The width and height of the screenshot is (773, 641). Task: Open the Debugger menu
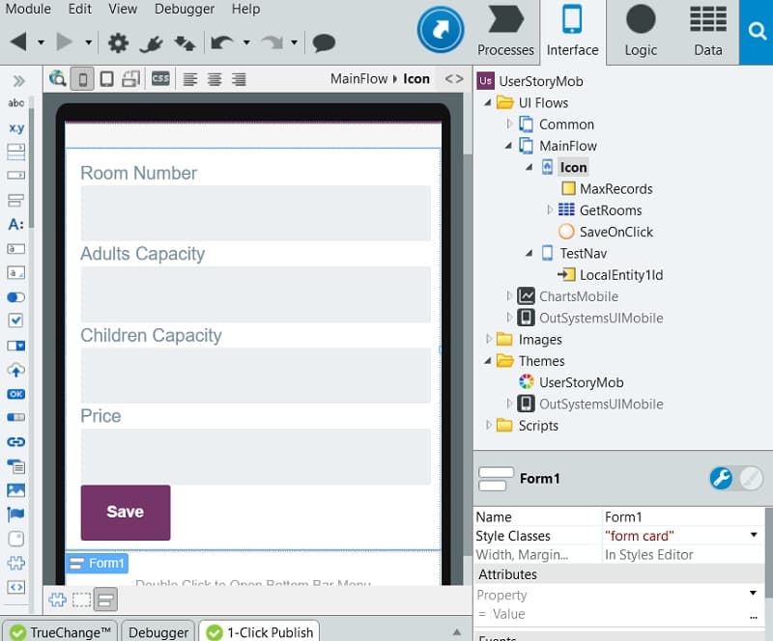[186, 9]
